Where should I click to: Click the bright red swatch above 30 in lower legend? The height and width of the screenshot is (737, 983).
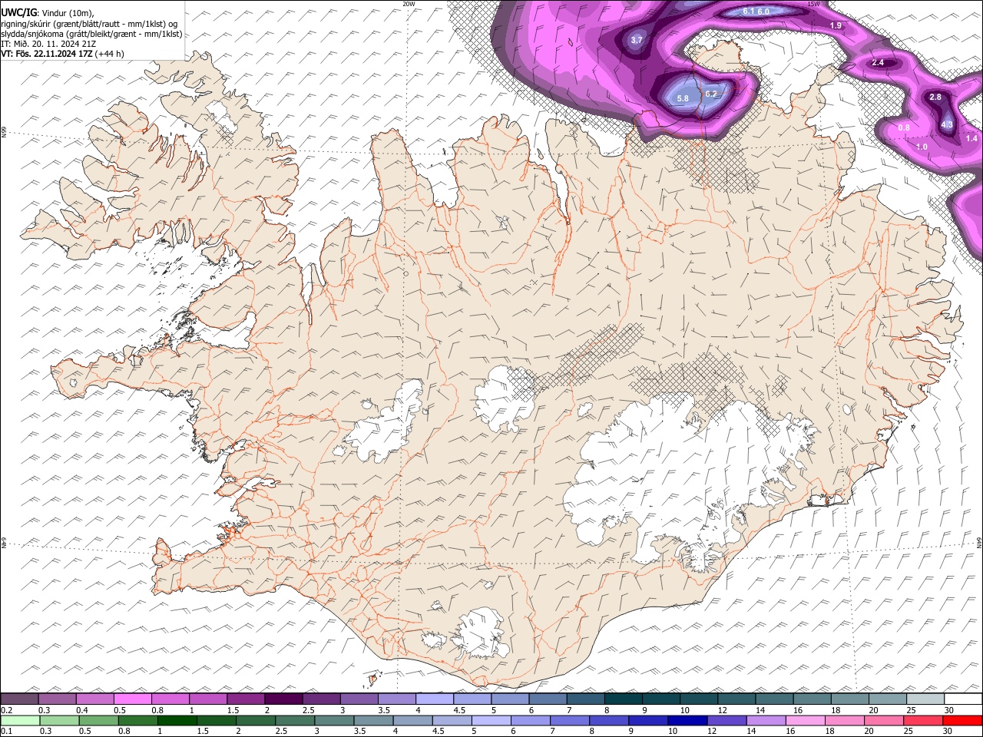pos(963,720)
